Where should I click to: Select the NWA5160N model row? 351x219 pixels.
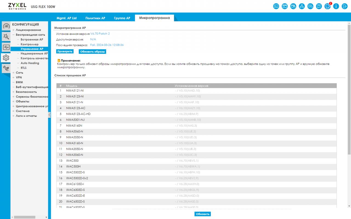point(197,126)
